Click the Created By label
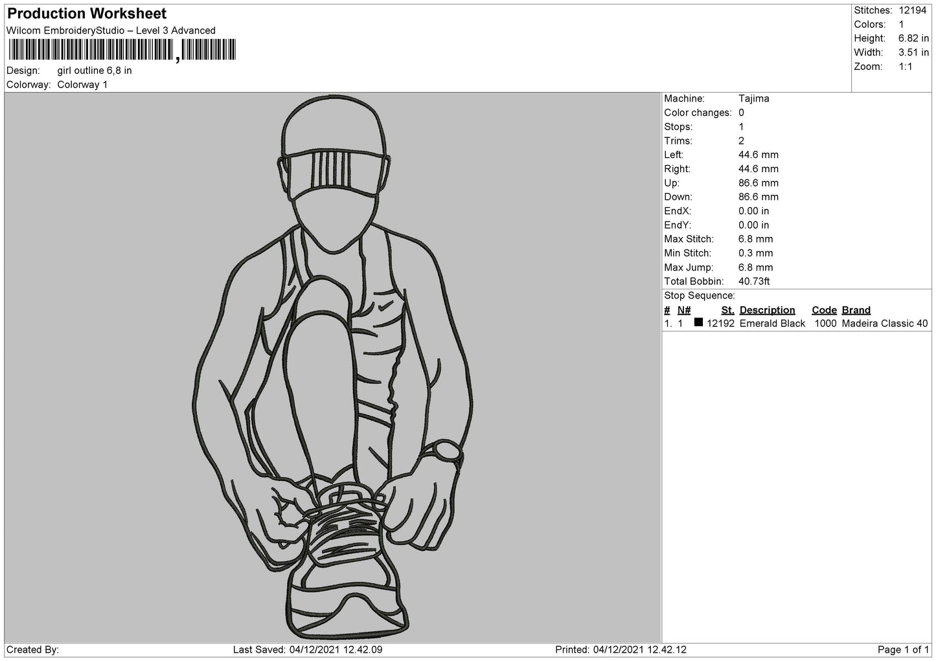936x661 pixels. [x=32, y=650]
